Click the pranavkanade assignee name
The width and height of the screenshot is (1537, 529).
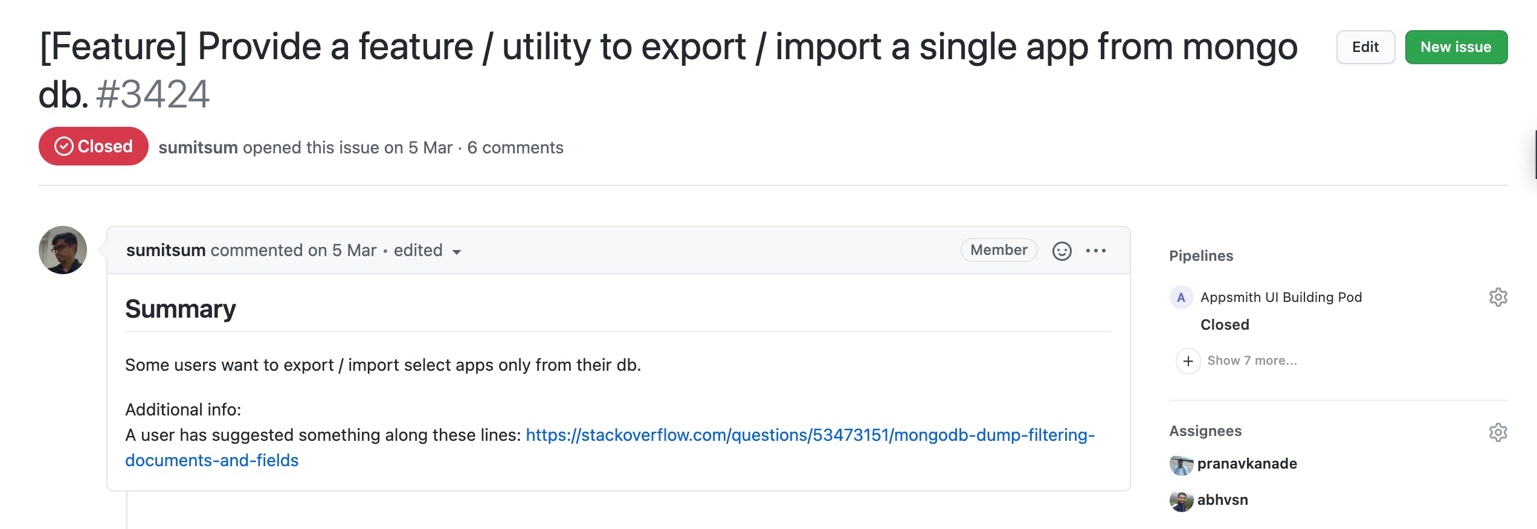tap(1247, 464)
